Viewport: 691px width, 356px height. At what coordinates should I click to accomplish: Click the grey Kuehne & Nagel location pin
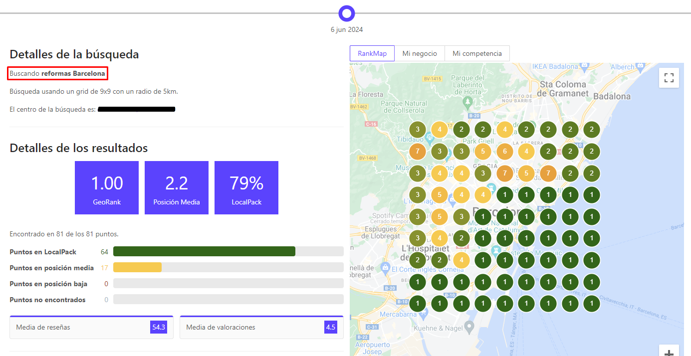coord(468,327)
